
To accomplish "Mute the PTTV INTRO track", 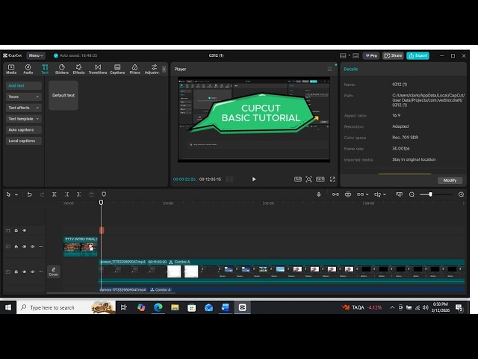I will pos(33,247).
